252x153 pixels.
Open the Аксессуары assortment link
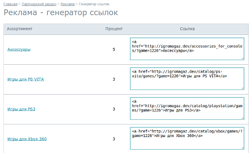pos(19,50)
